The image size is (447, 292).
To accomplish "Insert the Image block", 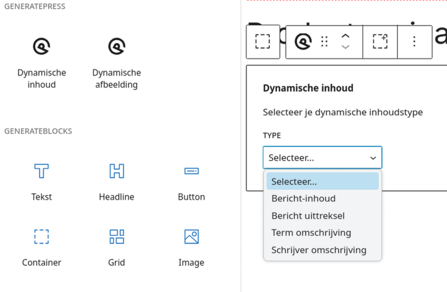I will tap(191, 247).
